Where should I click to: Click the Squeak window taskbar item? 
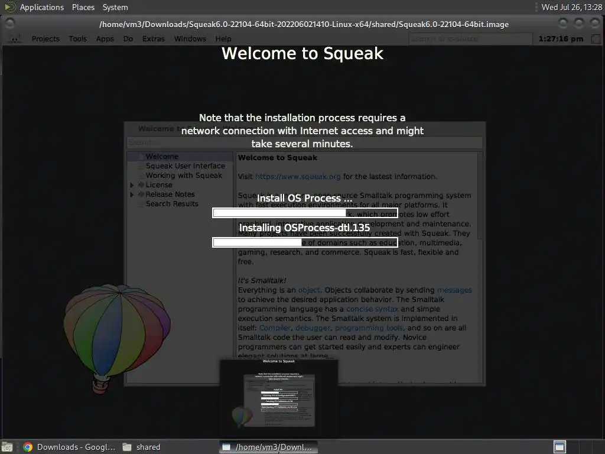269,447
